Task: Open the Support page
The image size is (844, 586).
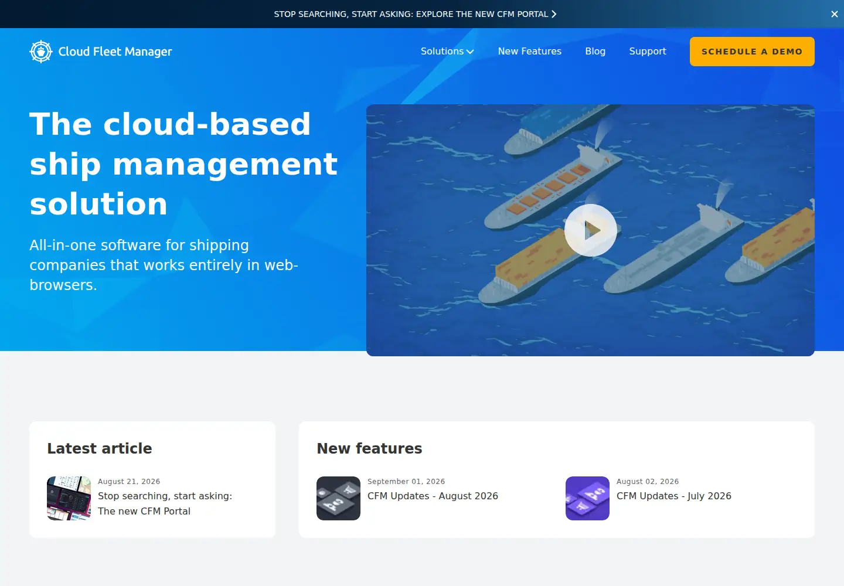Action: [x=648, y=52]
